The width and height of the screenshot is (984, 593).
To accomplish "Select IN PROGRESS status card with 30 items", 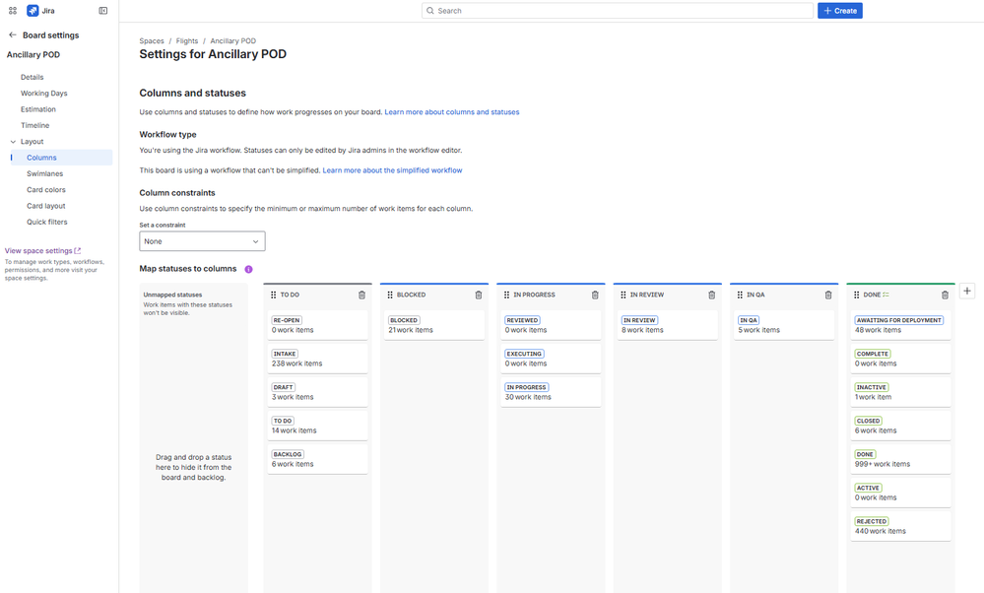I will pyautogui.click(x=551, y=392).
